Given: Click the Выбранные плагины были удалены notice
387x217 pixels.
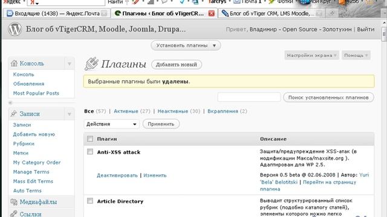Looking at the screenshot, I should 229,81.
